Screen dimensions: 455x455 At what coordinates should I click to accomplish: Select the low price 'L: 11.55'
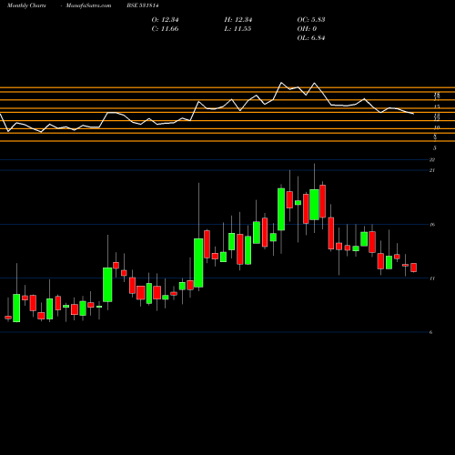coord(238,29)
